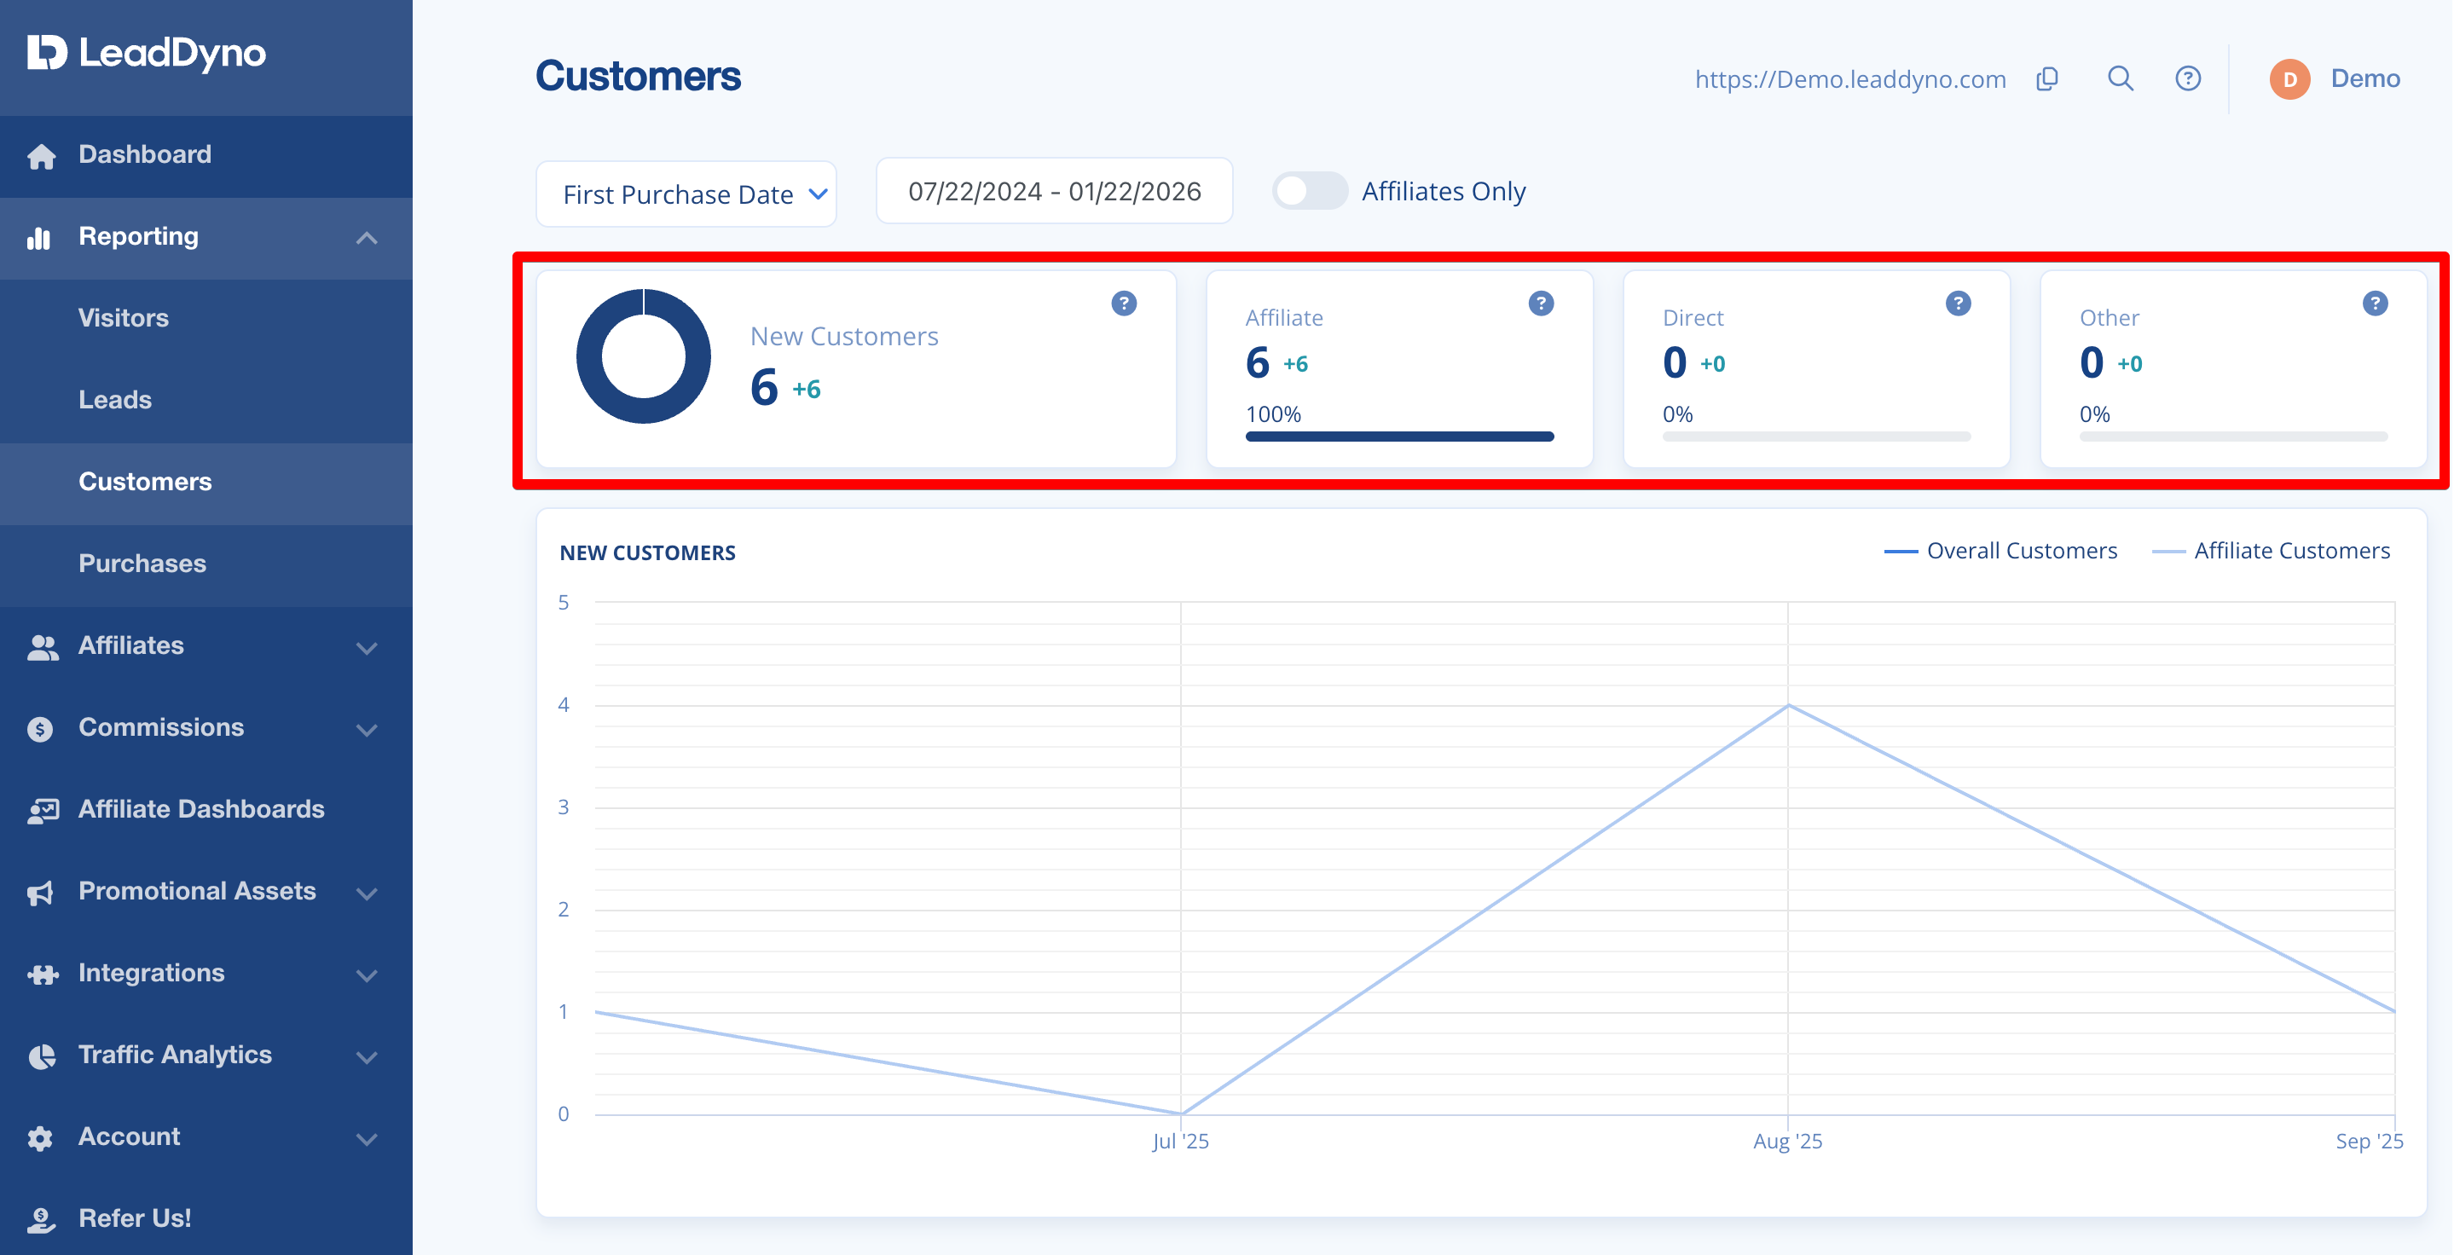2454x1255 pixels.
Task: Click the orange D user avatar
Action: tap(2289, 79)
